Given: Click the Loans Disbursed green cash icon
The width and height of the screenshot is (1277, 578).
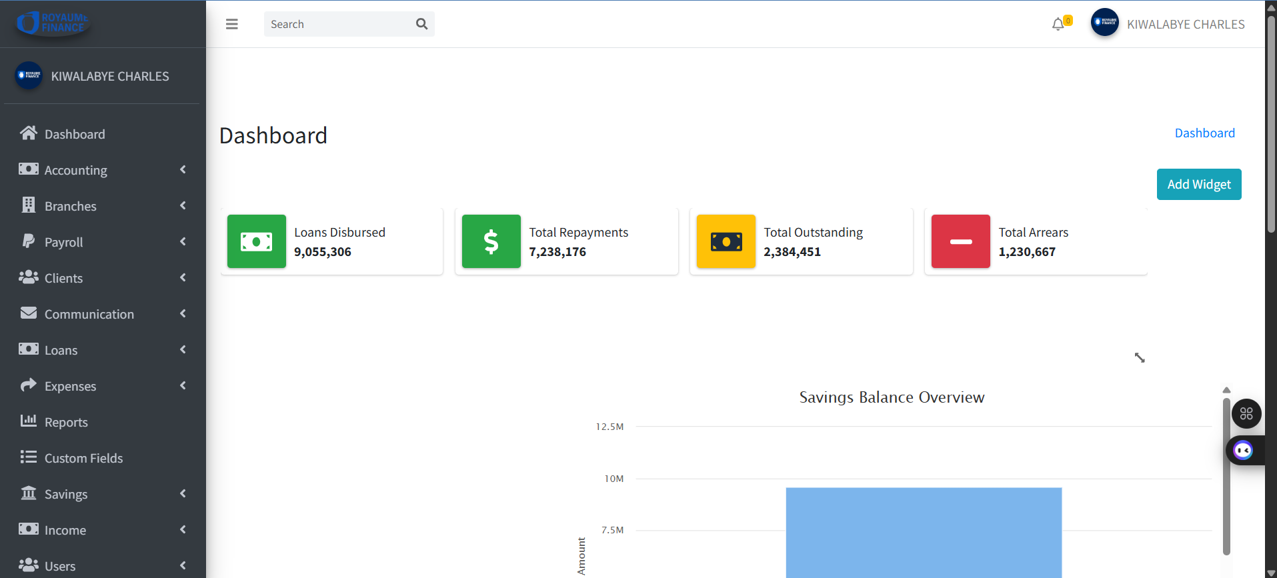Looking at the screenshot, I should [x=257, y=241].
